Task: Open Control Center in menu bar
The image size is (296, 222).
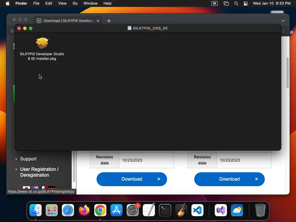Action: (x=246, y=3)
